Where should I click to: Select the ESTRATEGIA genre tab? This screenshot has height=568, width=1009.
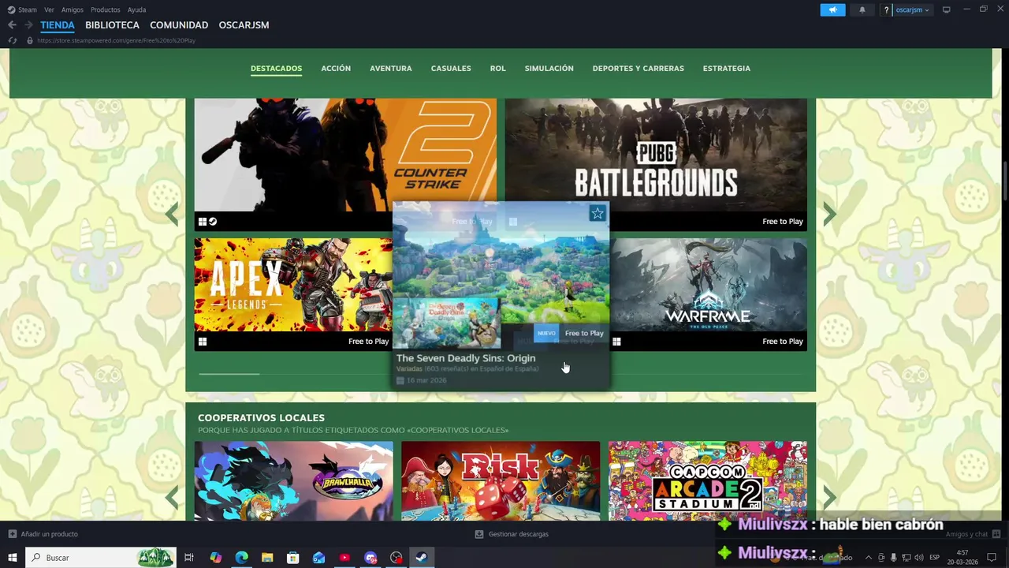726,69
